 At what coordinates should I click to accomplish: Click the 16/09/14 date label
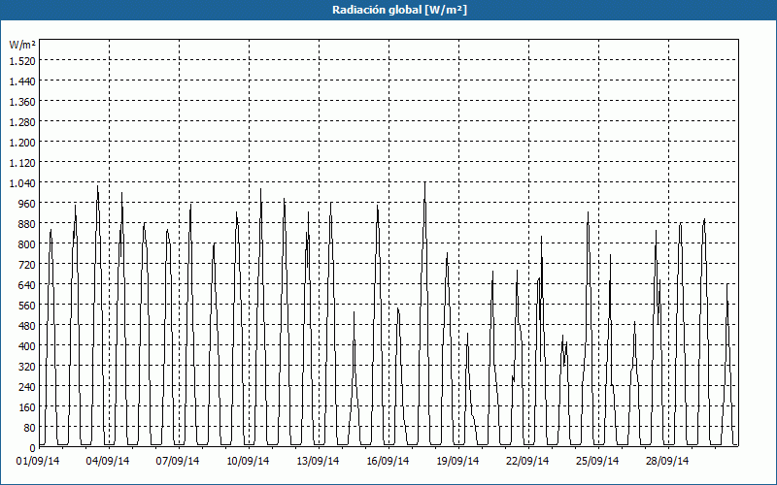coord(388,461)
